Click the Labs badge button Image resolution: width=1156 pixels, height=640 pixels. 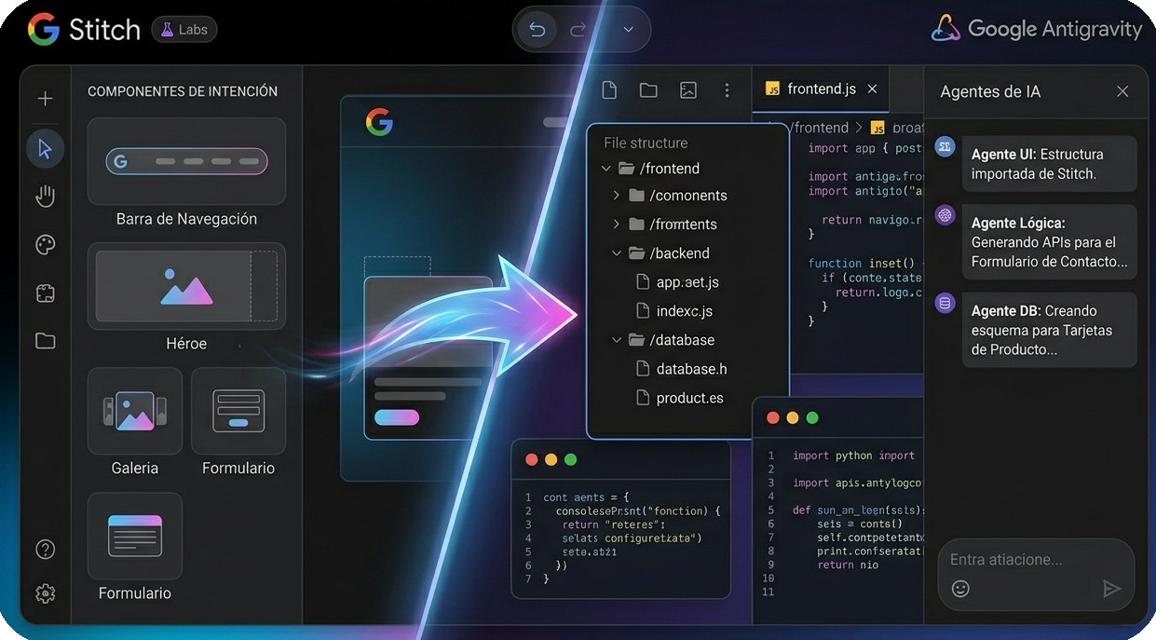pos(184,30)
